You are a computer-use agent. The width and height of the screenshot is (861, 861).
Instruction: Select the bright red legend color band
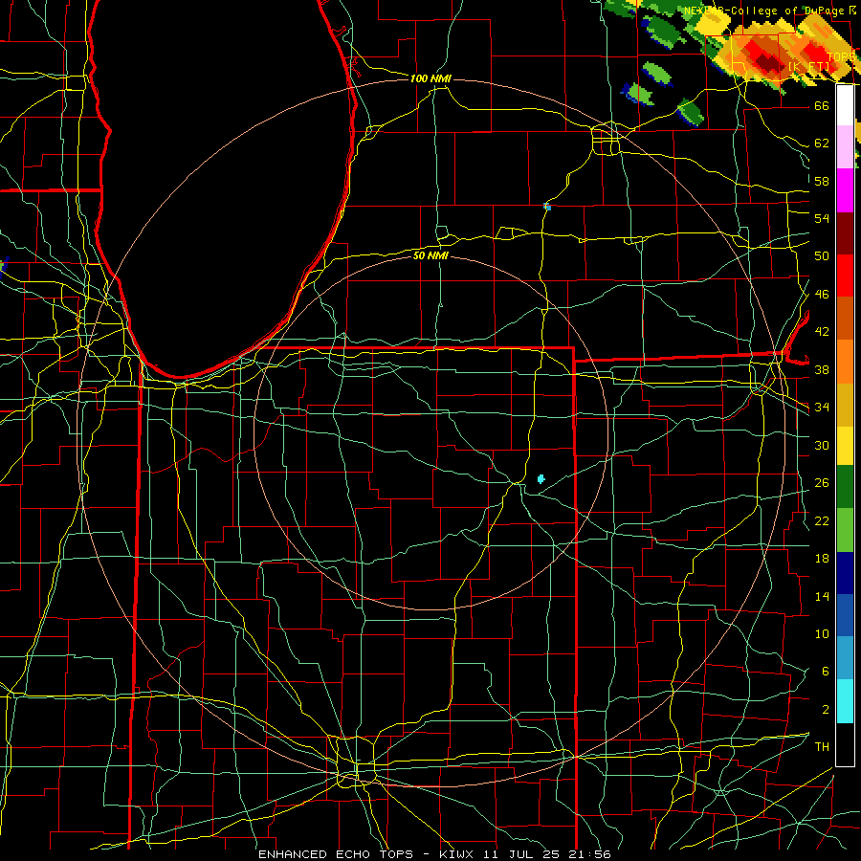[845, 276]
